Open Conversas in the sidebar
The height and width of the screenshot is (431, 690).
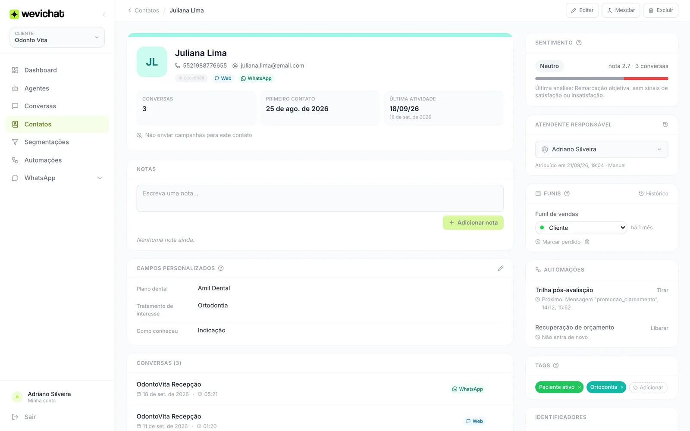pos(57,106)
